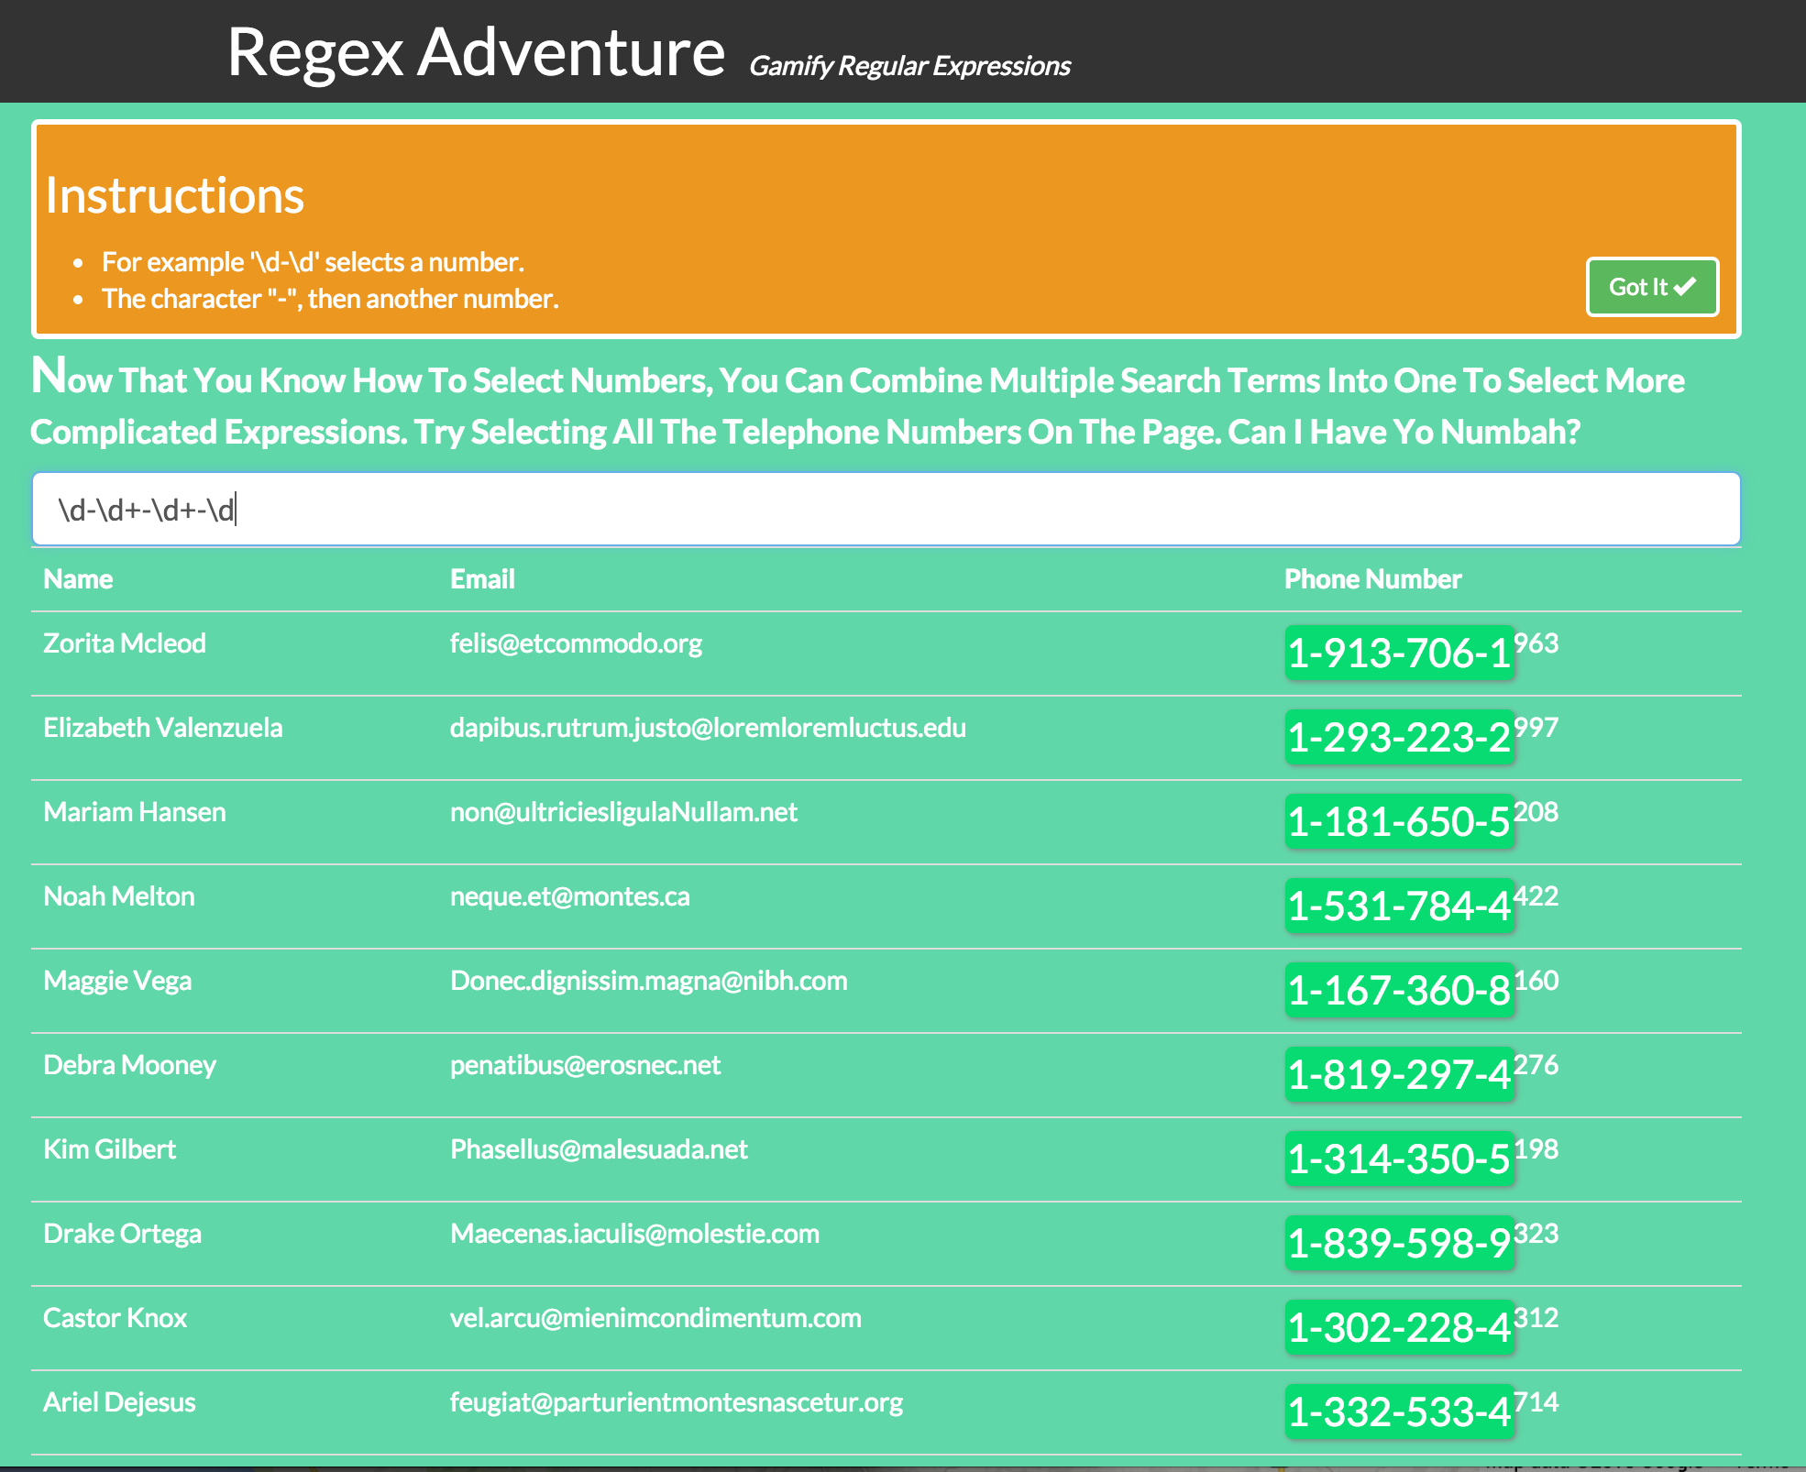Click highlighted phone 1-302-228-4

(1398, 1327)
